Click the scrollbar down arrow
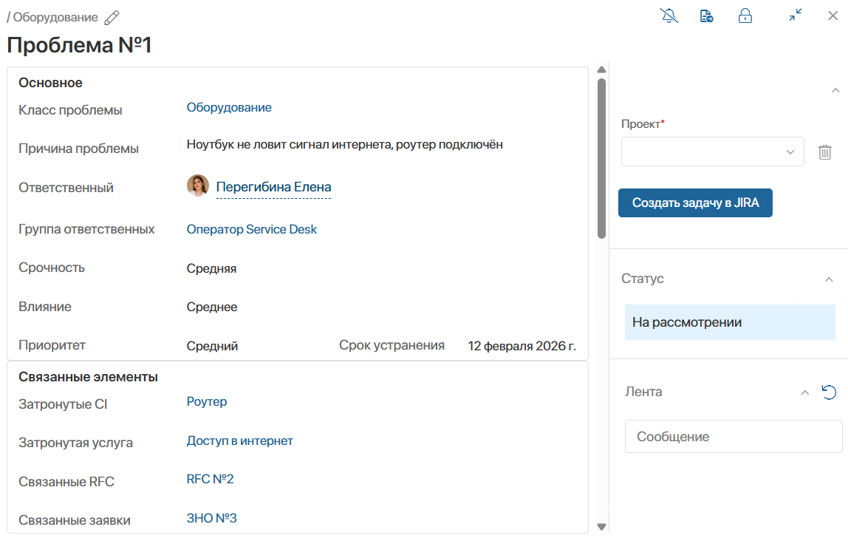848x541 pixels. click(x=601, y=526)
